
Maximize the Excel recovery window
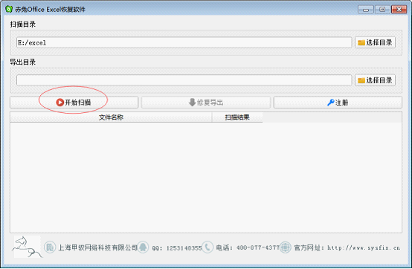(x=382, y=10)
